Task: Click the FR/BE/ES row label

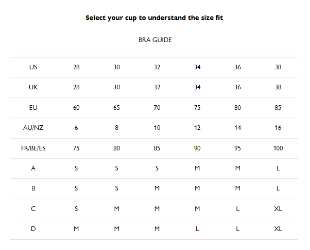Action: tap(33, 148)
